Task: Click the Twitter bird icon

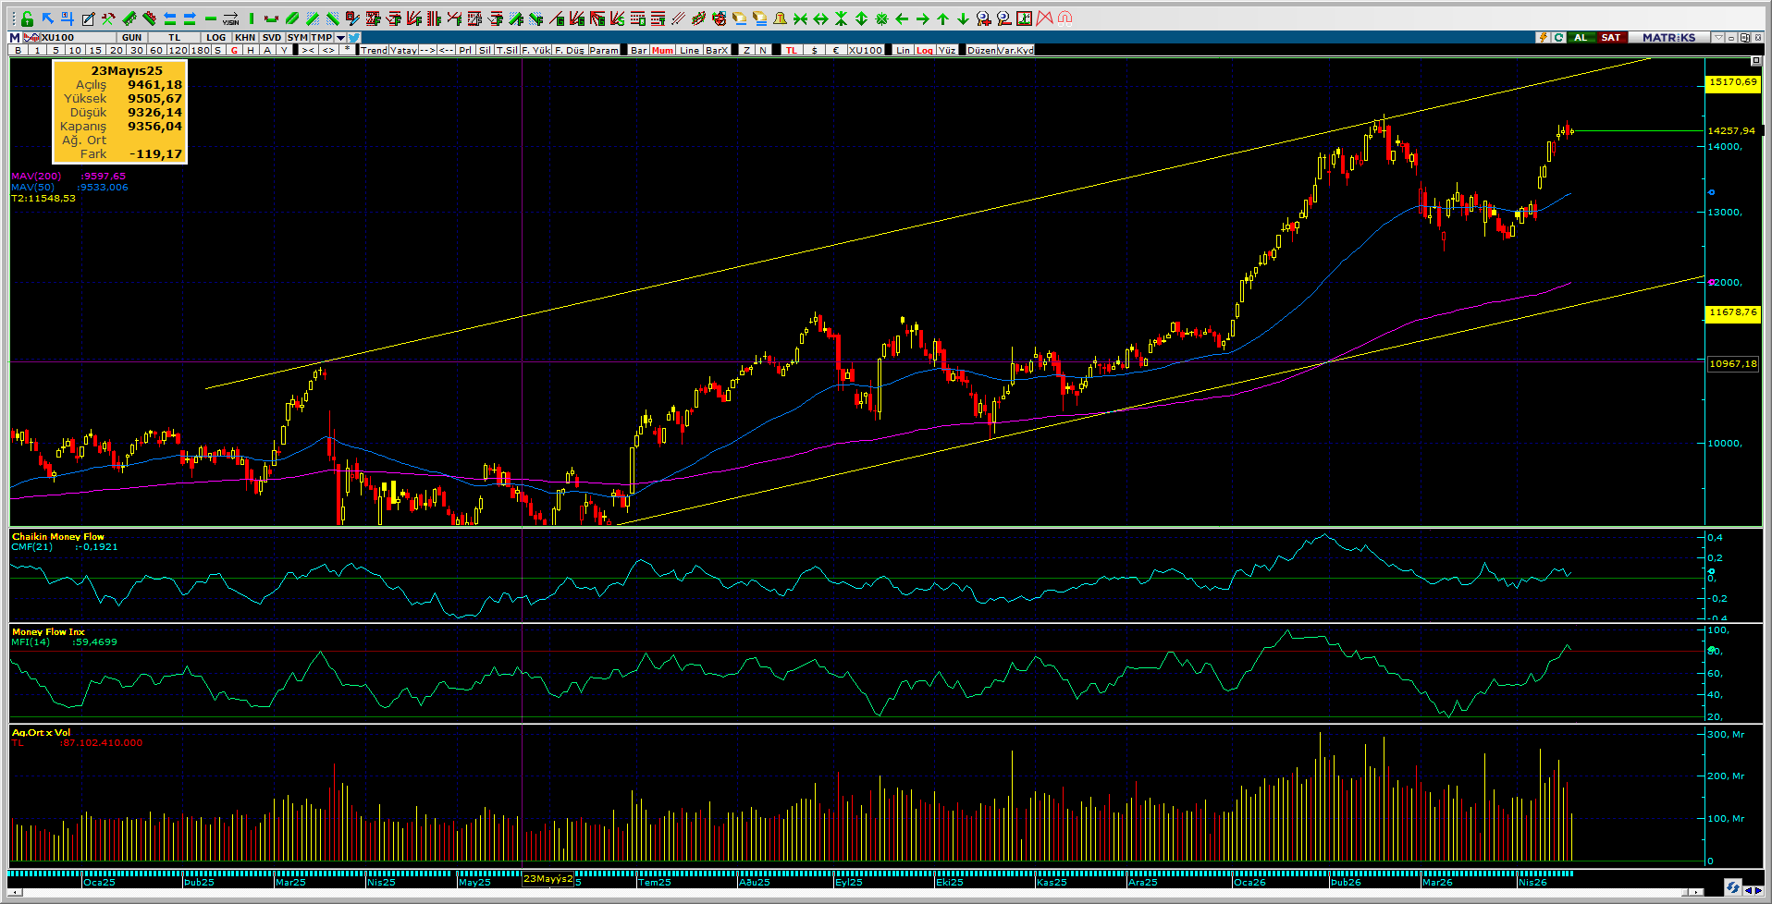Action: [x=354, y=38]
